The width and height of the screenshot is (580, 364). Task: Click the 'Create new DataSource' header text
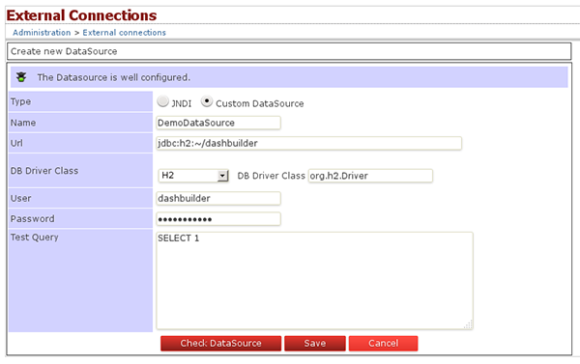point(64,51)
